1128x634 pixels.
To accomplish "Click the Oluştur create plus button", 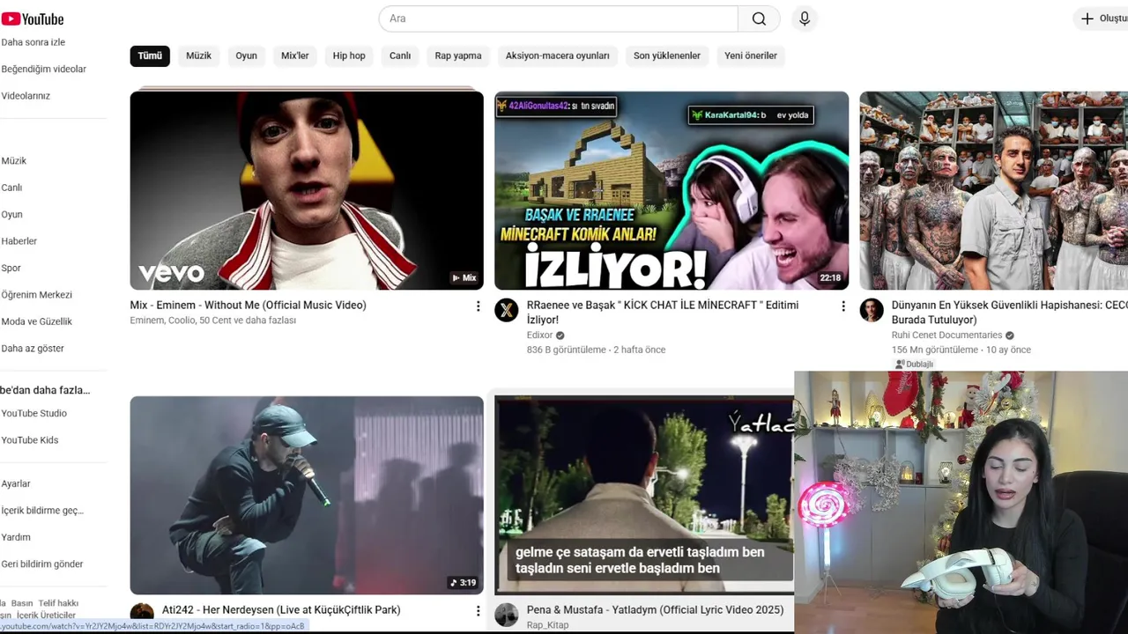I will (1102, 18).
